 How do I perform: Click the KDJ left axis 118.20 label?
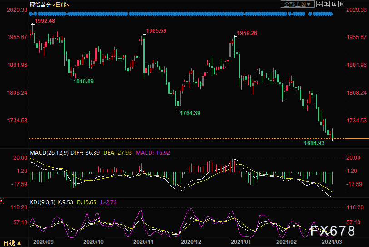click(x=19, y=207)
